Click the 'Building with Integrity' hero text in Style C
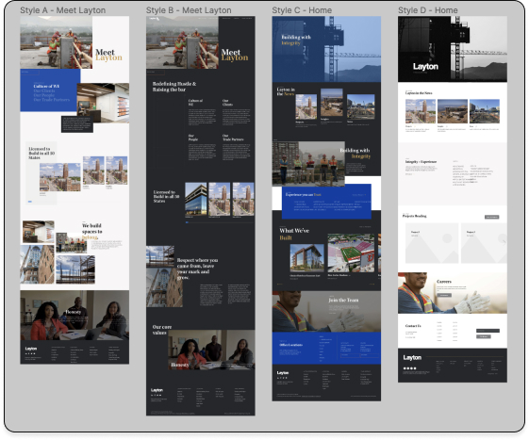529x440 pixels. pyautogui.click(x=296, y=40)
